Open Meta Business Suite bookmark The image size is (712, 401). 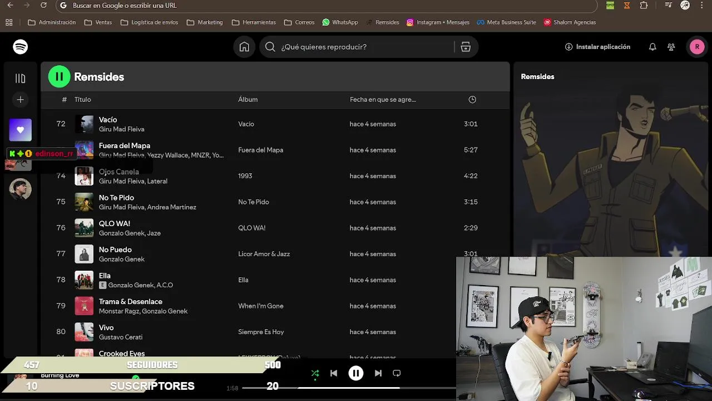(x=506, y=22)
